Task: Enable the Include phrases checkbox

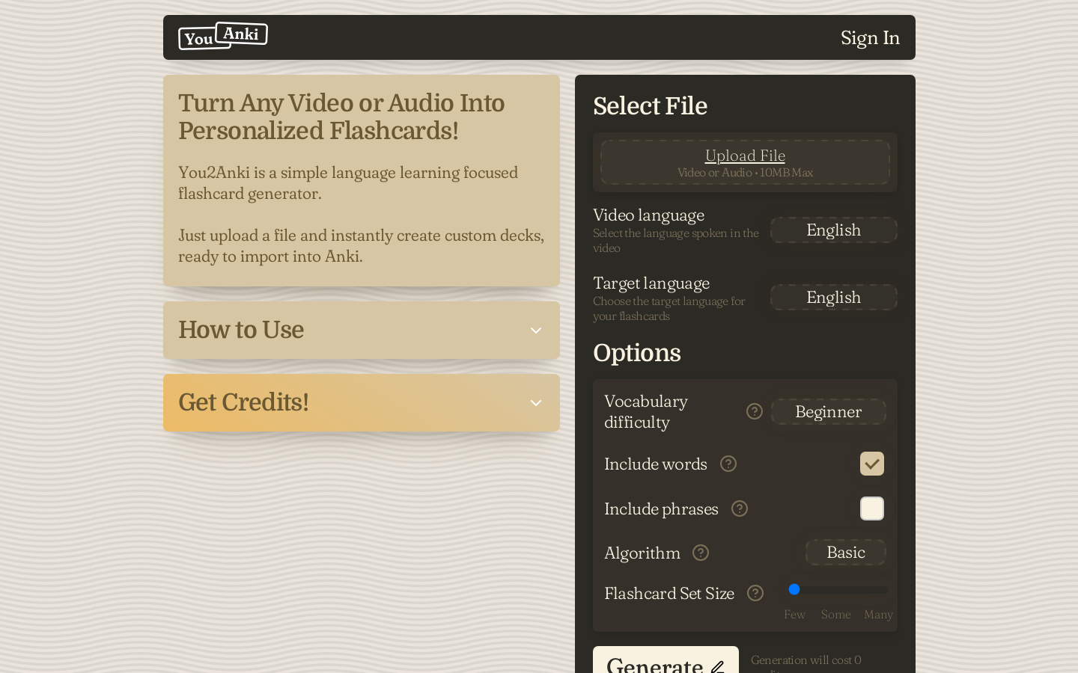Action: 872,508
